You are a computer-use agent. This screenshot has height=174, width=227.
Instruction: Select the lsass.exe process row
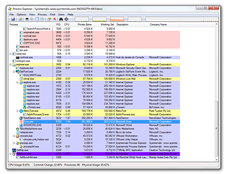94,47
